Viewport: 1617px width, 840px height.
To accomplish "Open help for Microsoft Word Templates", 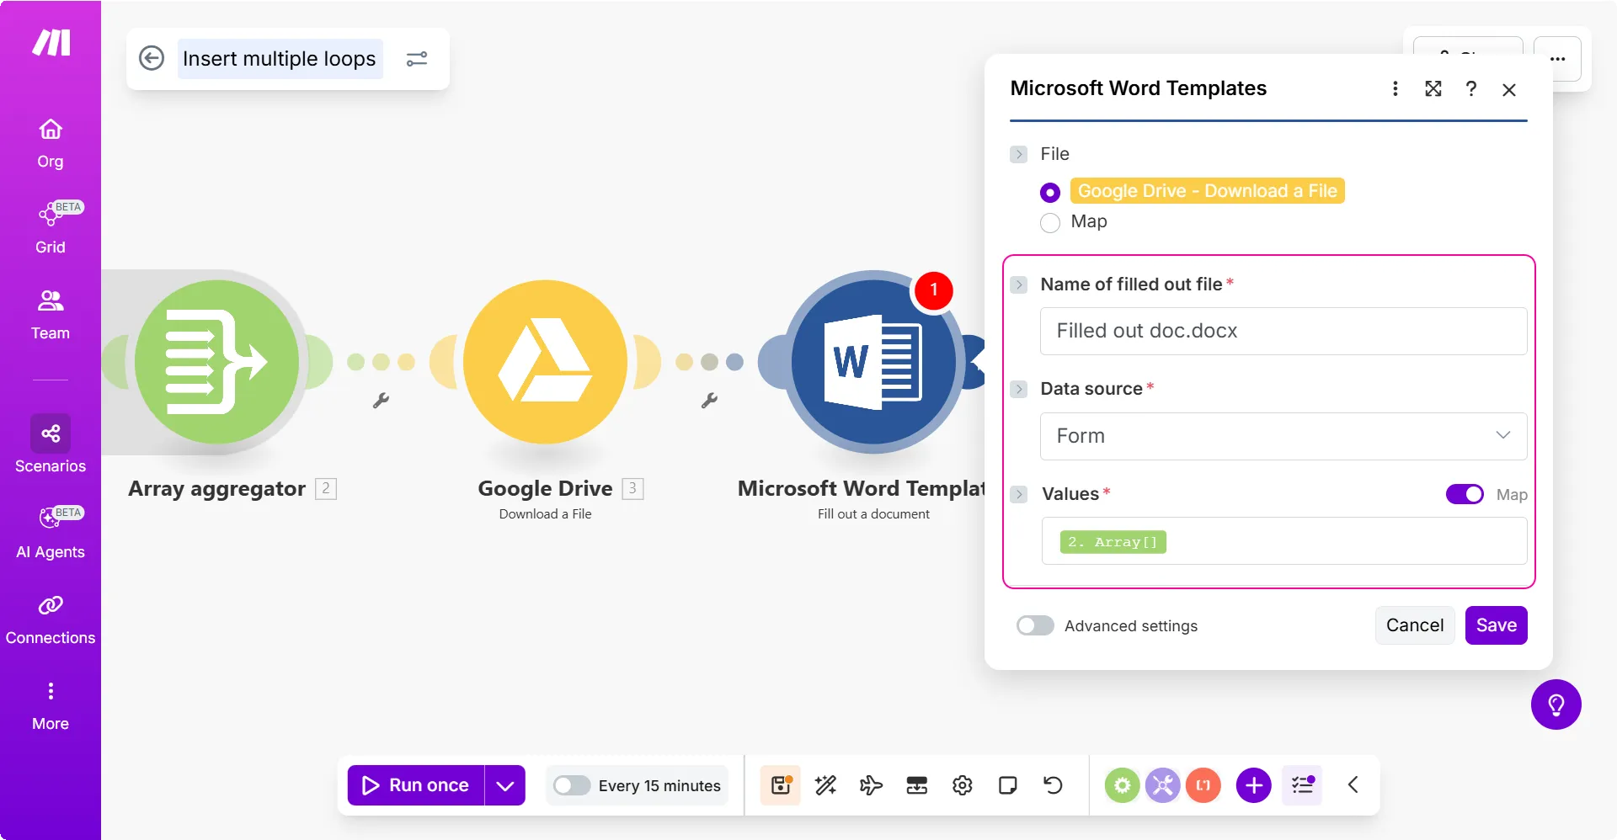I will click(x=1471, y=88).
